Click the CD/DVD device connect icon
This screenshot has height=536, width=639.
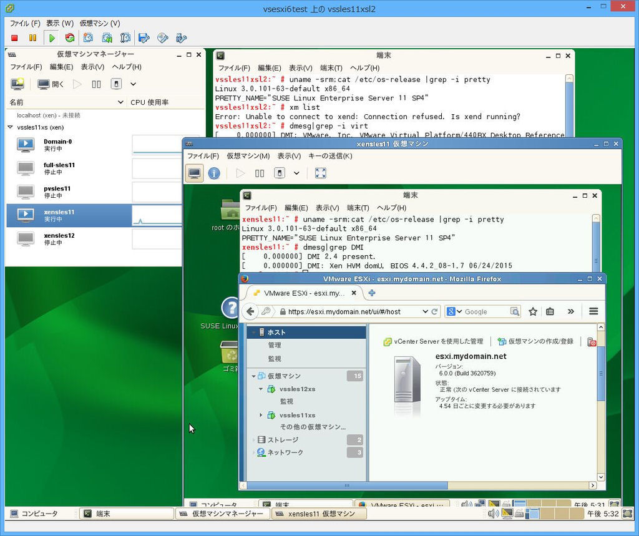coord(163,38)
